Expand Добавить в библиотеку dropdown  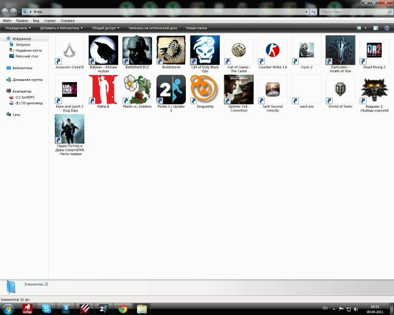coord(61,28)
